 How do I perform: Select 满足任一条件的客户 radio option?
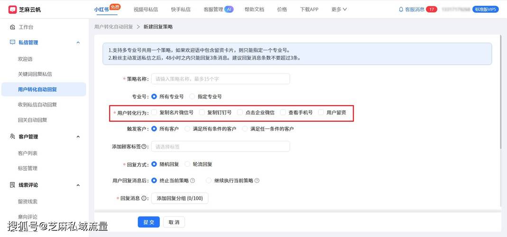[x=245, y=128]
